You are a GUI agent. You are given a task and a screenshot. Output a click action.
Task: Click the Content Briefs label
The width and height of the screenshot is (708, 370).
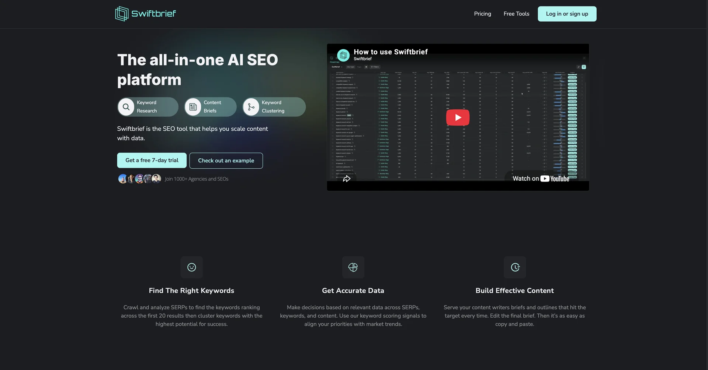(212, 107)
